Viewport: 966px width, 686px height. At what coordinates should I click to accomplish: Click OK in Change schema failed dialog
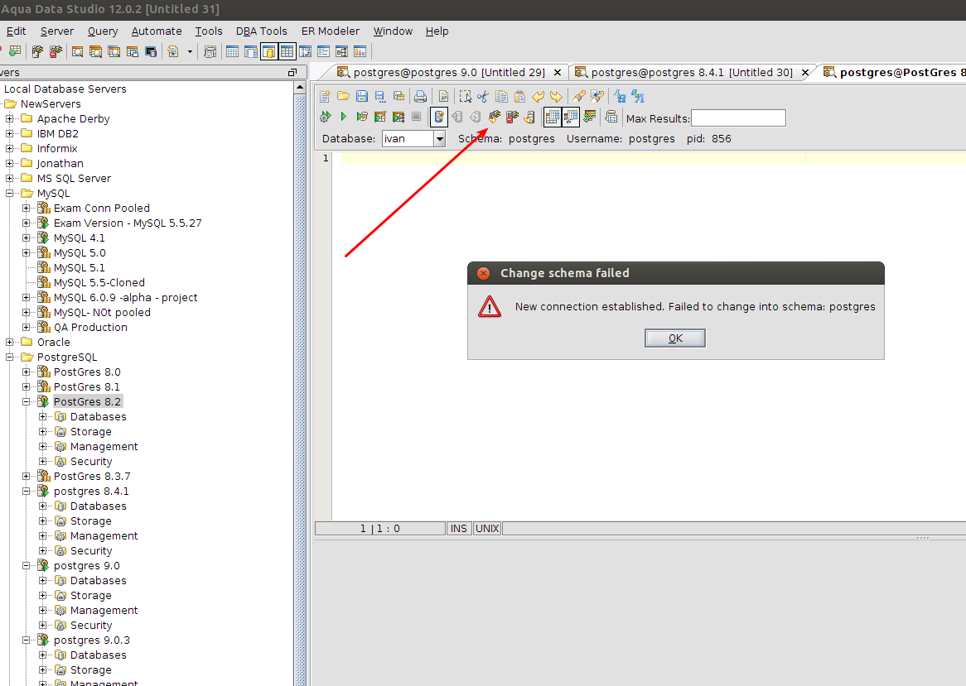pos(675,338)
